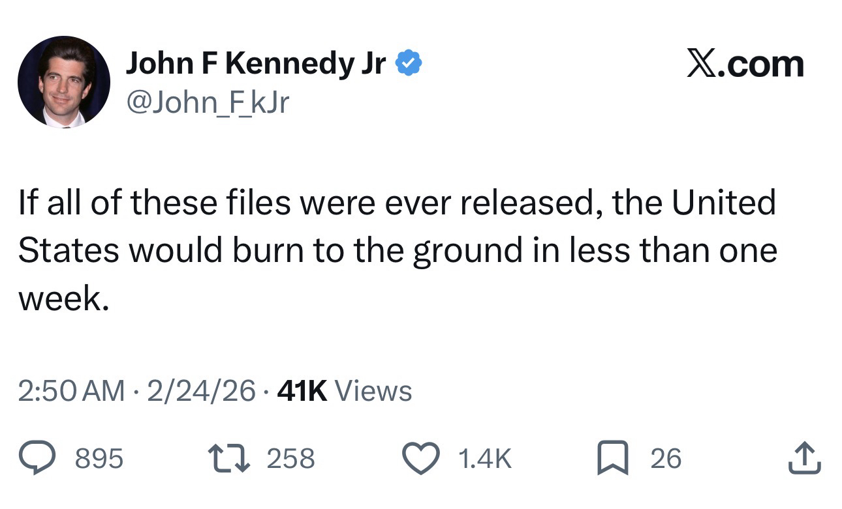Click the 2/24/26 post date

coord(201,391)
